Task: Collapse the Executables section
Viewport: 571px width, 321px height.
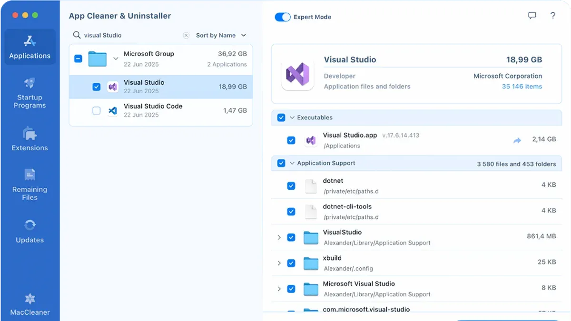Action: [292, 117]
